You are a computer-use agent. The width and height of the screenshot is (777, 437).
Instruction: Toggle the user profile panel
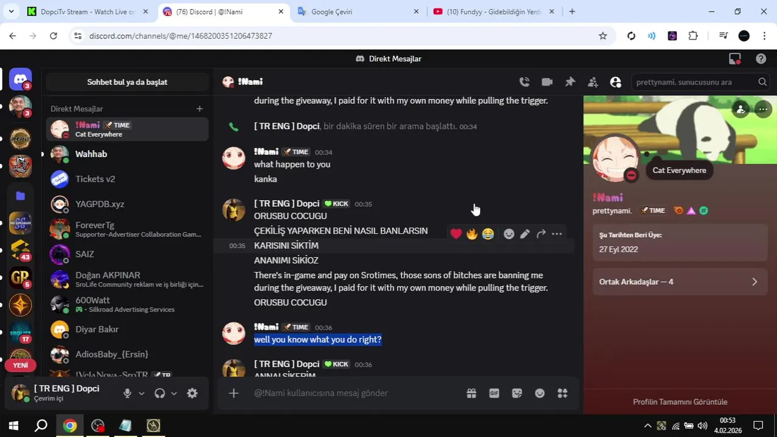coord(615,82)
